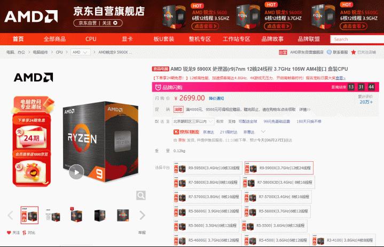Image resolution: width=384 pixels, height=247 pixels.
Task: Select the R5-4600G 3.7GHz option
Action: pyautogui.click(x=207, y=240)
